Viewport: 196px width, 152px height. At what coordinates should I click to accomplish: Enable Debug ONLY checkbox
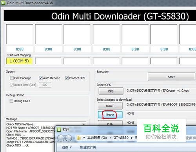point(11,101)
